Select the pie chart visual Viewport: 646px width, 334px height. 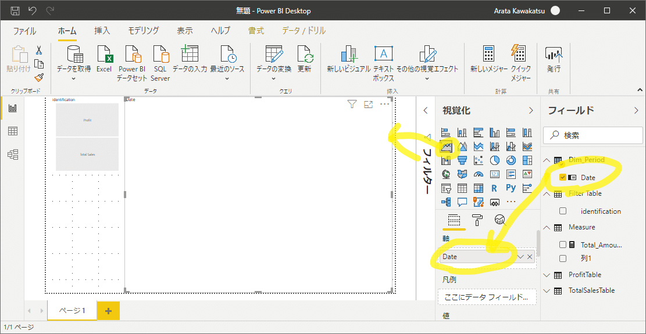click(x=494, y=160)
